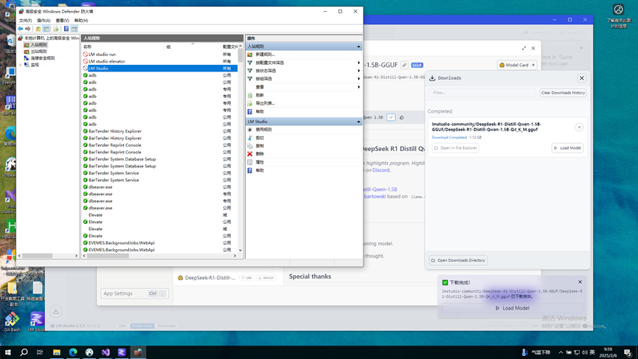Click the taskbar Search magnifier
Image resolution: width=638 pixels, height=359 pixels.
coord(24,352)
